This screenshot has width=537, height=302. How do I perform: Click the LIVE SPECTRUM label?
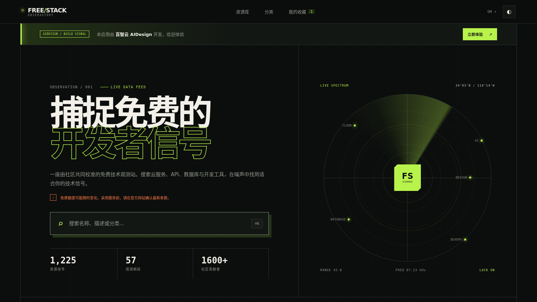[334, 86]
